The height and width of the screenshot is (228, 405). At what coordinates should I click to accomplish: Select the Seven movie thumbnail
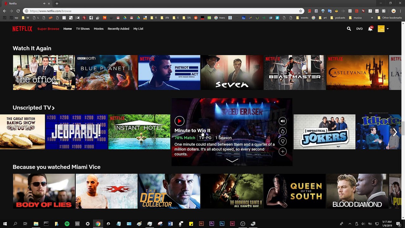click(x=232, y=73)
